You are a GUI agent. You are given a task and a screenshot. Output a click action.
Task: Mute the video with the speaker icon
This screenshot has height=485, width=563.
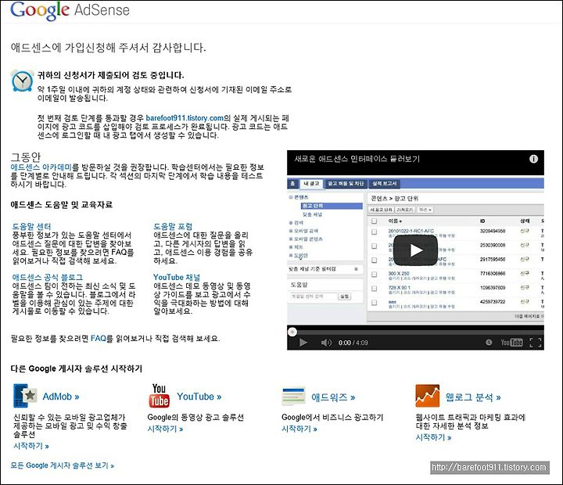[x=326, y=343]
